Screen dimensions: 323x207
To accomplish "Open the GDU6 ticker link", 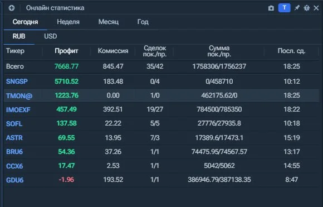I will pos(15,180).
